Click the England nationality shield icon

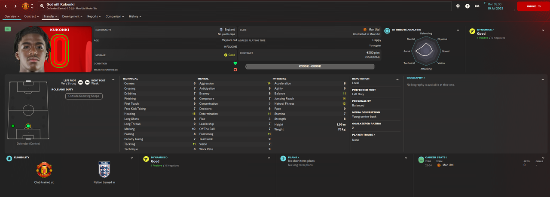[221, 30]
